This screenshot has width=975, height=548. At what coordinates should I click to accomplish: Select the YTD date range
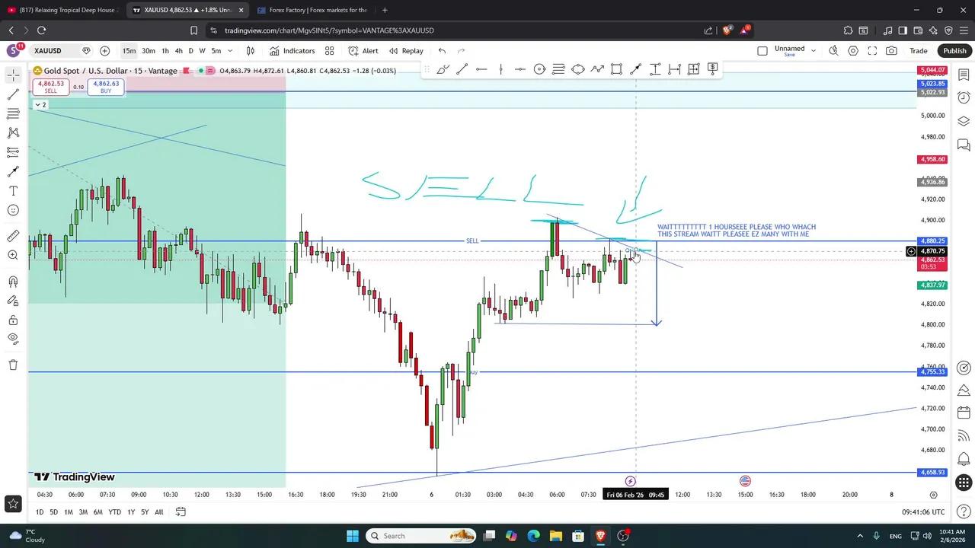[114, 512]
